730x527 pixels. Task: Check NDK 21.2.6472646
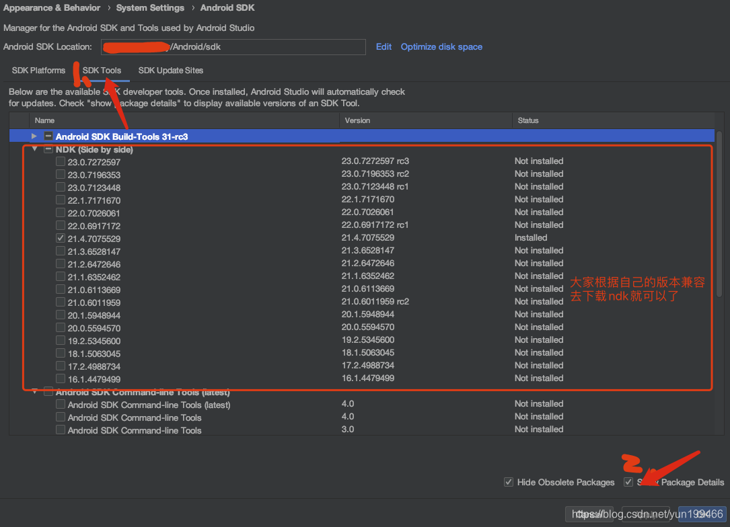pyautogui.click(x=61, y=263)
